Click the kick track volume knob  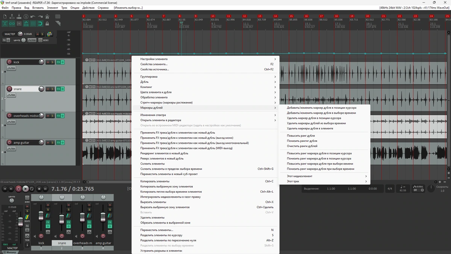point(41,62)
